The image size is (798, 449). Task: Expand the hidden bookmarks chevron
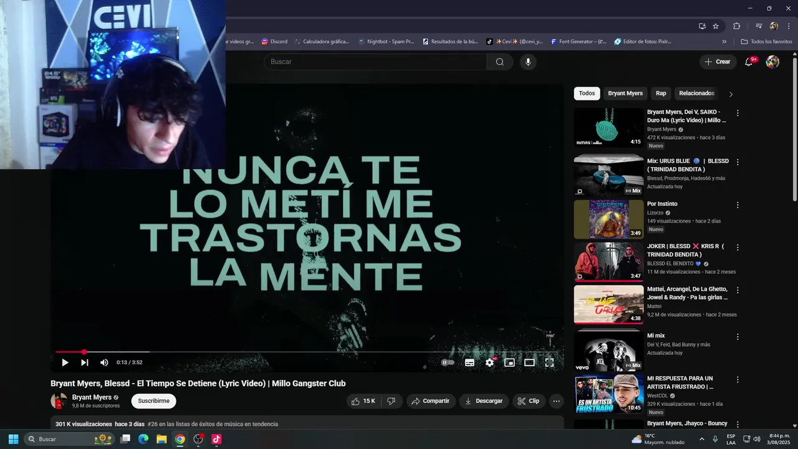coord(724,42)
